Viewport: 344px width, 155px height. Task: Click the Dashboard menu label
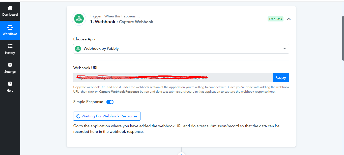[x=10, y=15]
